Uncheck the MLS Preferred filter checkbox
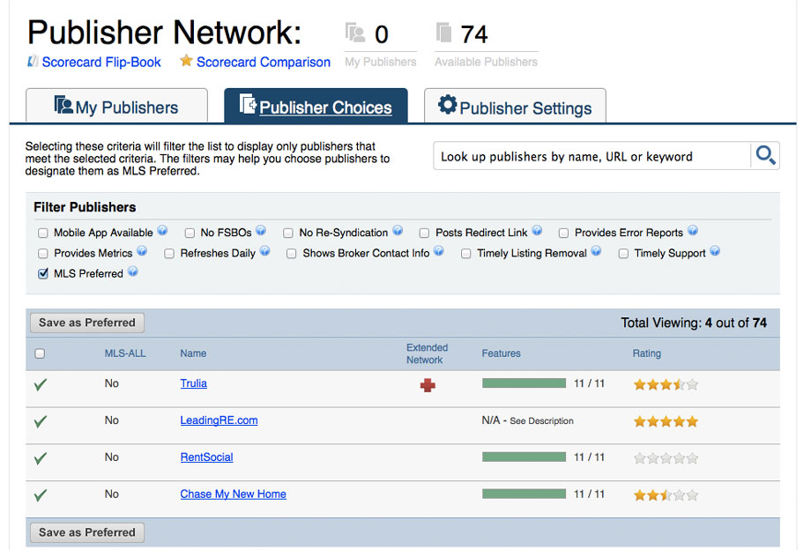The height and width of the screenshot is (550, 811). pos(43,274)
